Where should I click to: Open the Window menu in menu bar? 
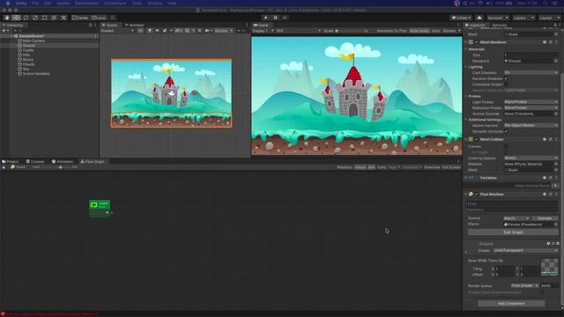(x=155, y=4)
